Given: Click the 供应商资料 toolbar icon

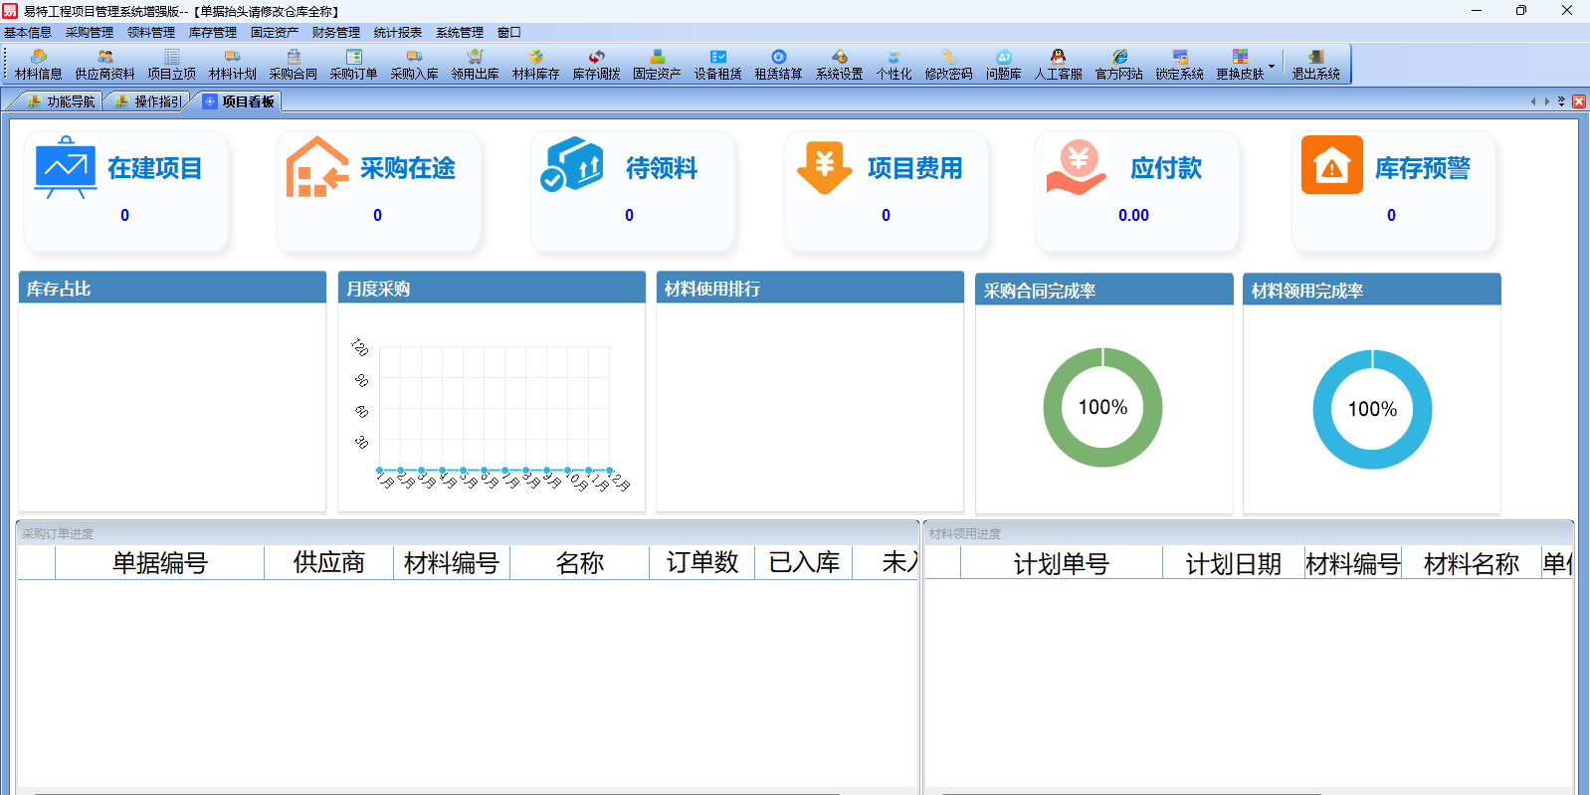Looking at the screenshot, I should [104, 65].
